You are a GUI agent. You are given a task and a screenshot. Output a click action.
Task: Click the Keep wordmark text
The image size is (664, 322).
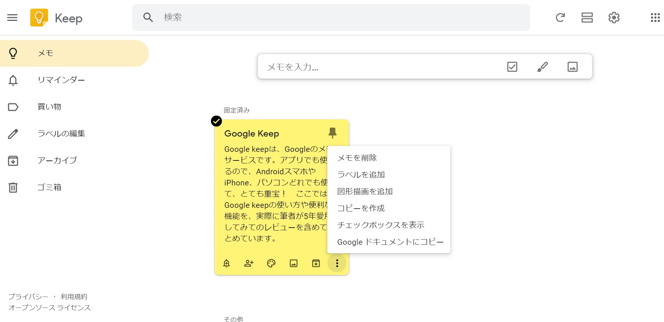tap(69, 18)
